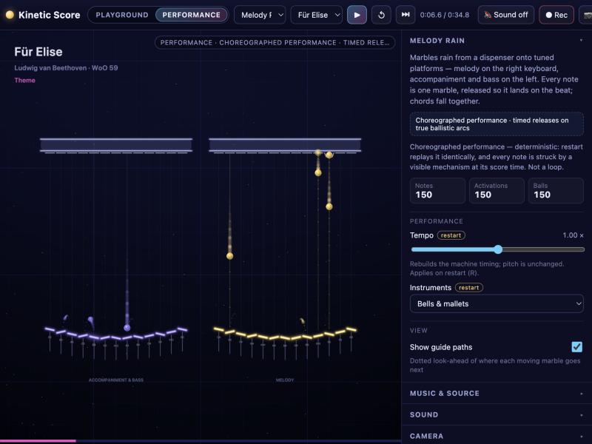Click the Show guide paths label
This screenshot has height=444, width=592.
pyautogui.click(x=441, y=347)
